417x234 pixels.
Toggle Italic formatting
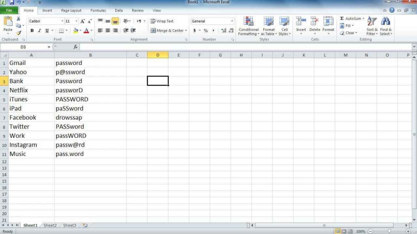40,30
